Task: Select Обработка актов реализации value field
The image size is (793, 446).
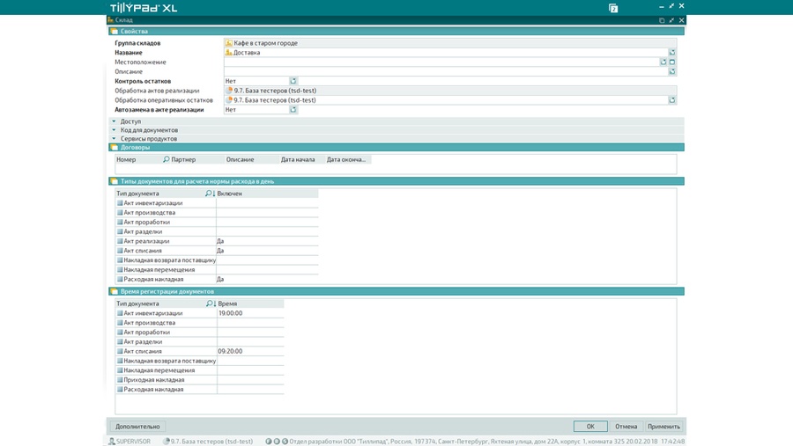Action: (450, 91)
